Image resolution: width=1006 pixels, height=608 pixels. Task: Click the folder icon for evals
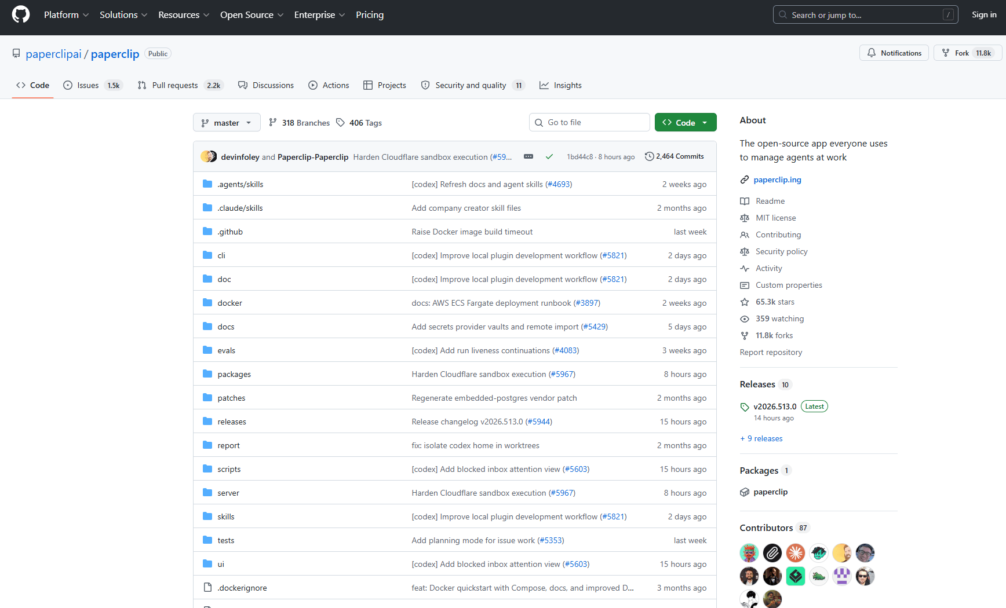(207, 350)
